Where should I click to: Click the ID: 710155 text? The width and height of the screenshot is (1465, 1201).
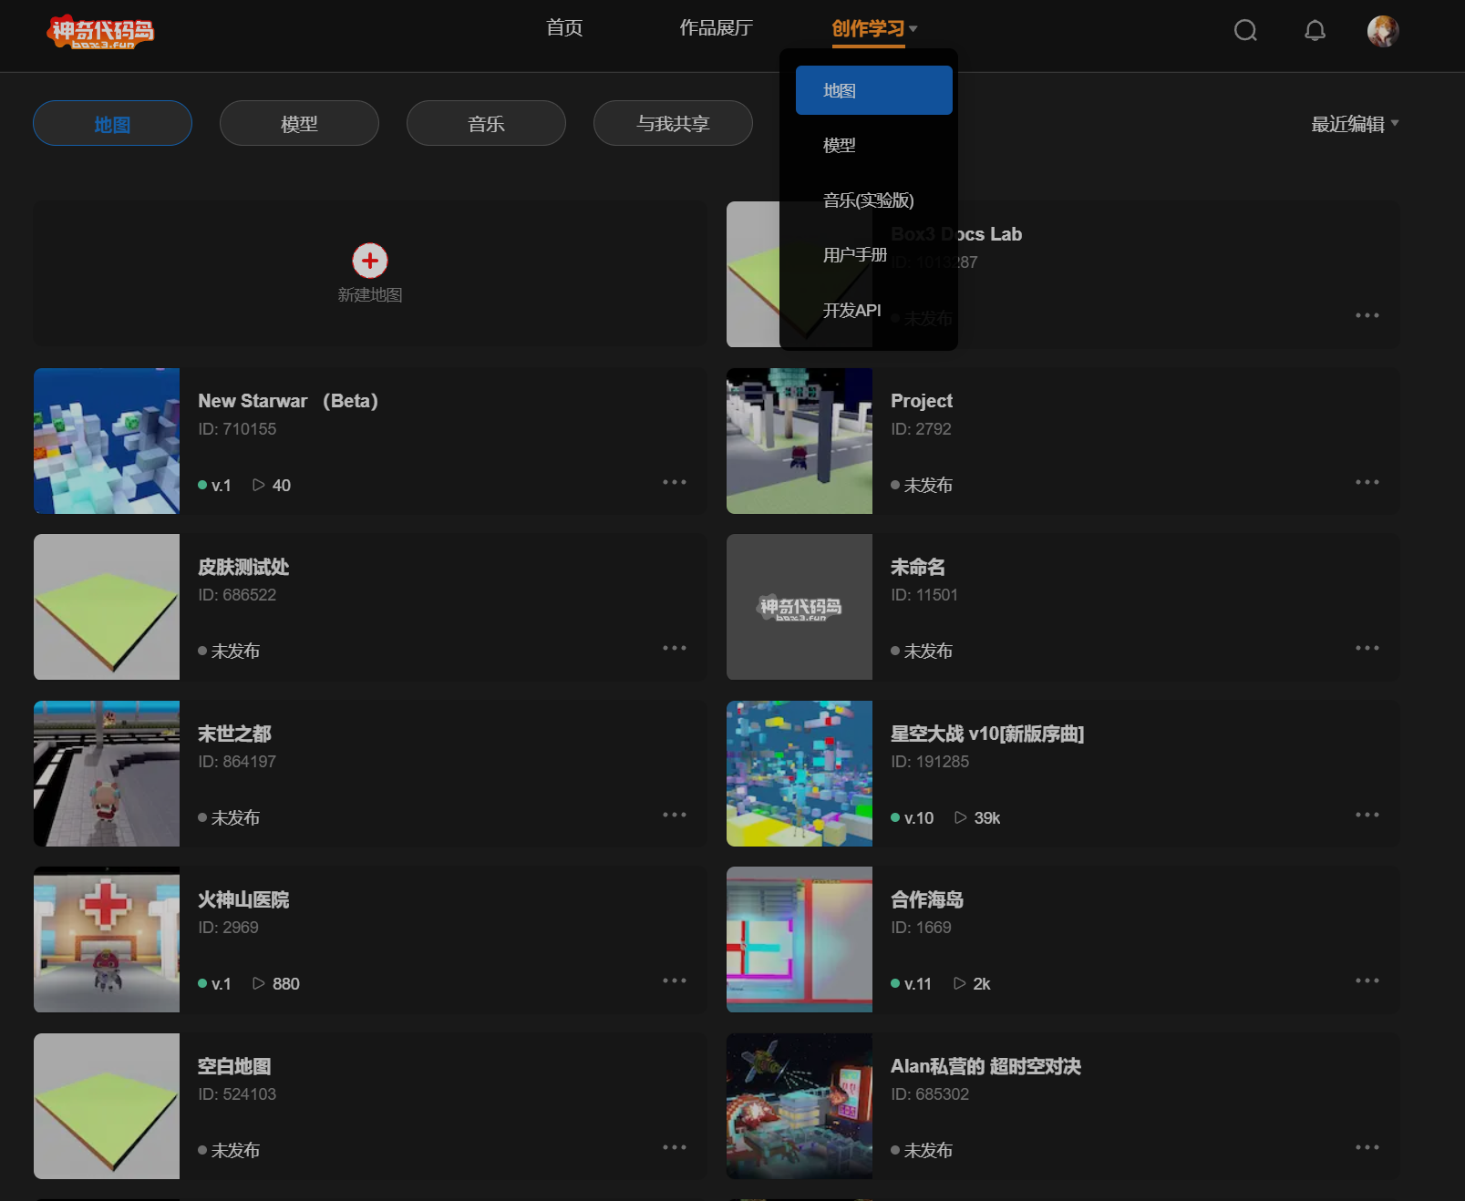[x=237, y=429]
